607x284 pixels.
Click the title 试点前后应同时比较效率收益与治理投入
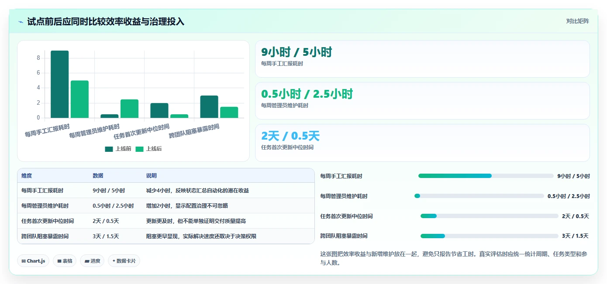[106, 21]
